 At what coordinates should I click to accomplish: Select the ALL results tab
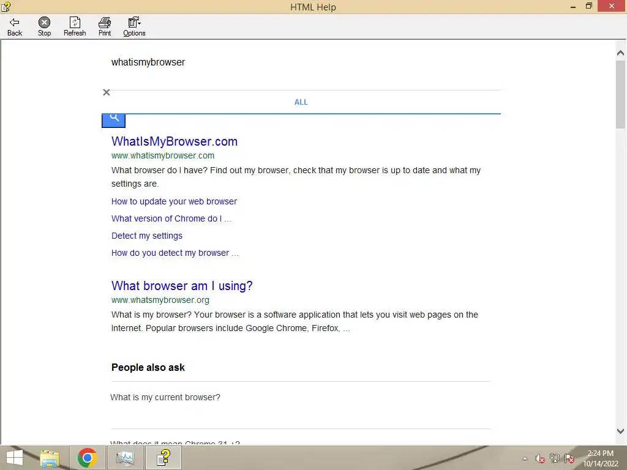301,102
